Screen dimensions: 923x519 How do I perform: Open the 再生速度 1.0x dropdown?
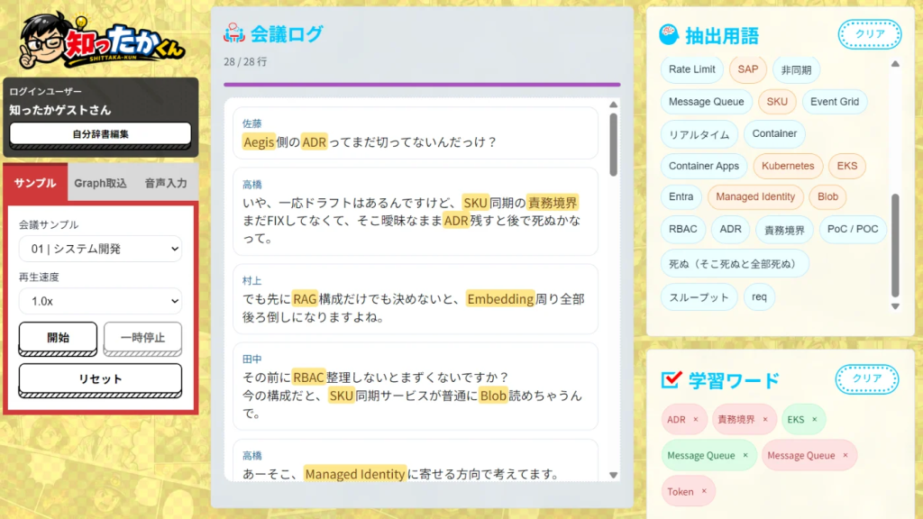[x=100, y=301]
